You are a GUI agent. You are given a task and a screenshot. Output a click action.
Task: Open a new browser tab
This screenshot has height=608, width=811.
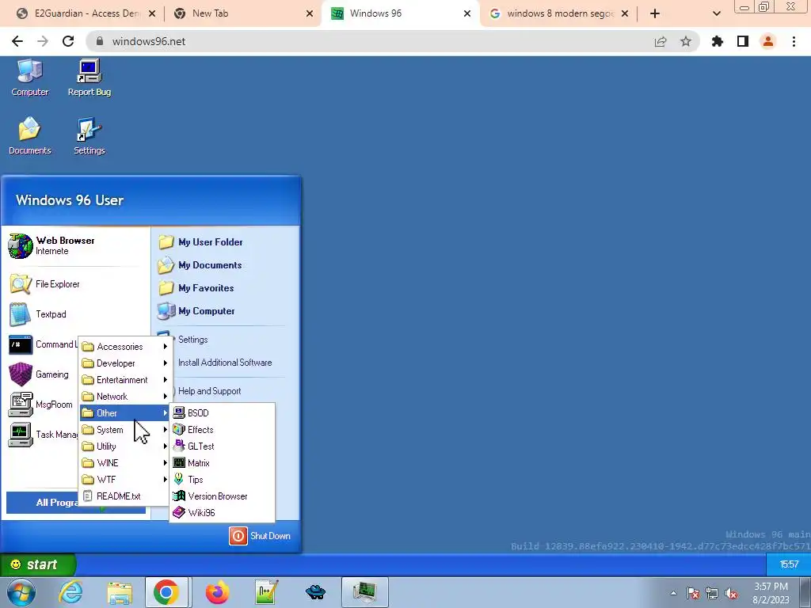pos(655,13)
